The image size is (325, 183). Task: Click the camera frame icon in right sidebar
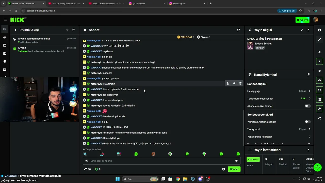319,52
